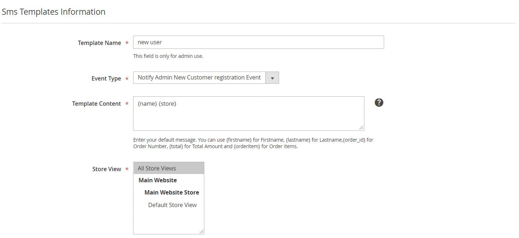The width and height of the screenshot is (519, 238).
Task: Select Default Store View option
Action: [169, 205]
